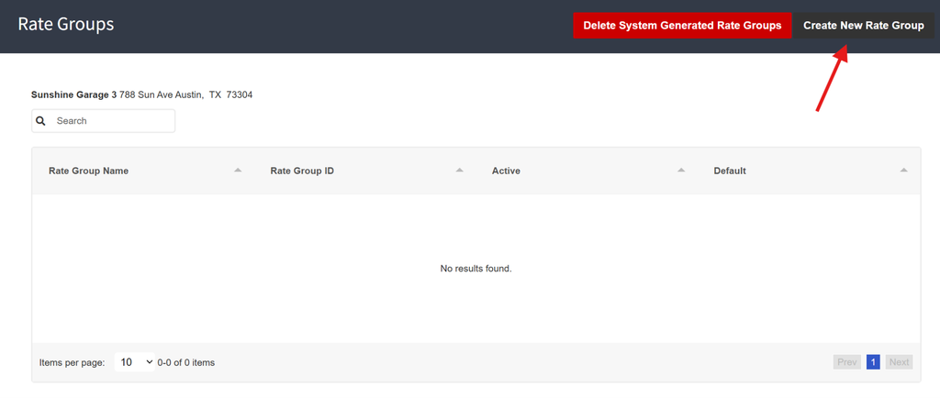
Task: Sort by Active column arrow icon
Action: point(681,171)
